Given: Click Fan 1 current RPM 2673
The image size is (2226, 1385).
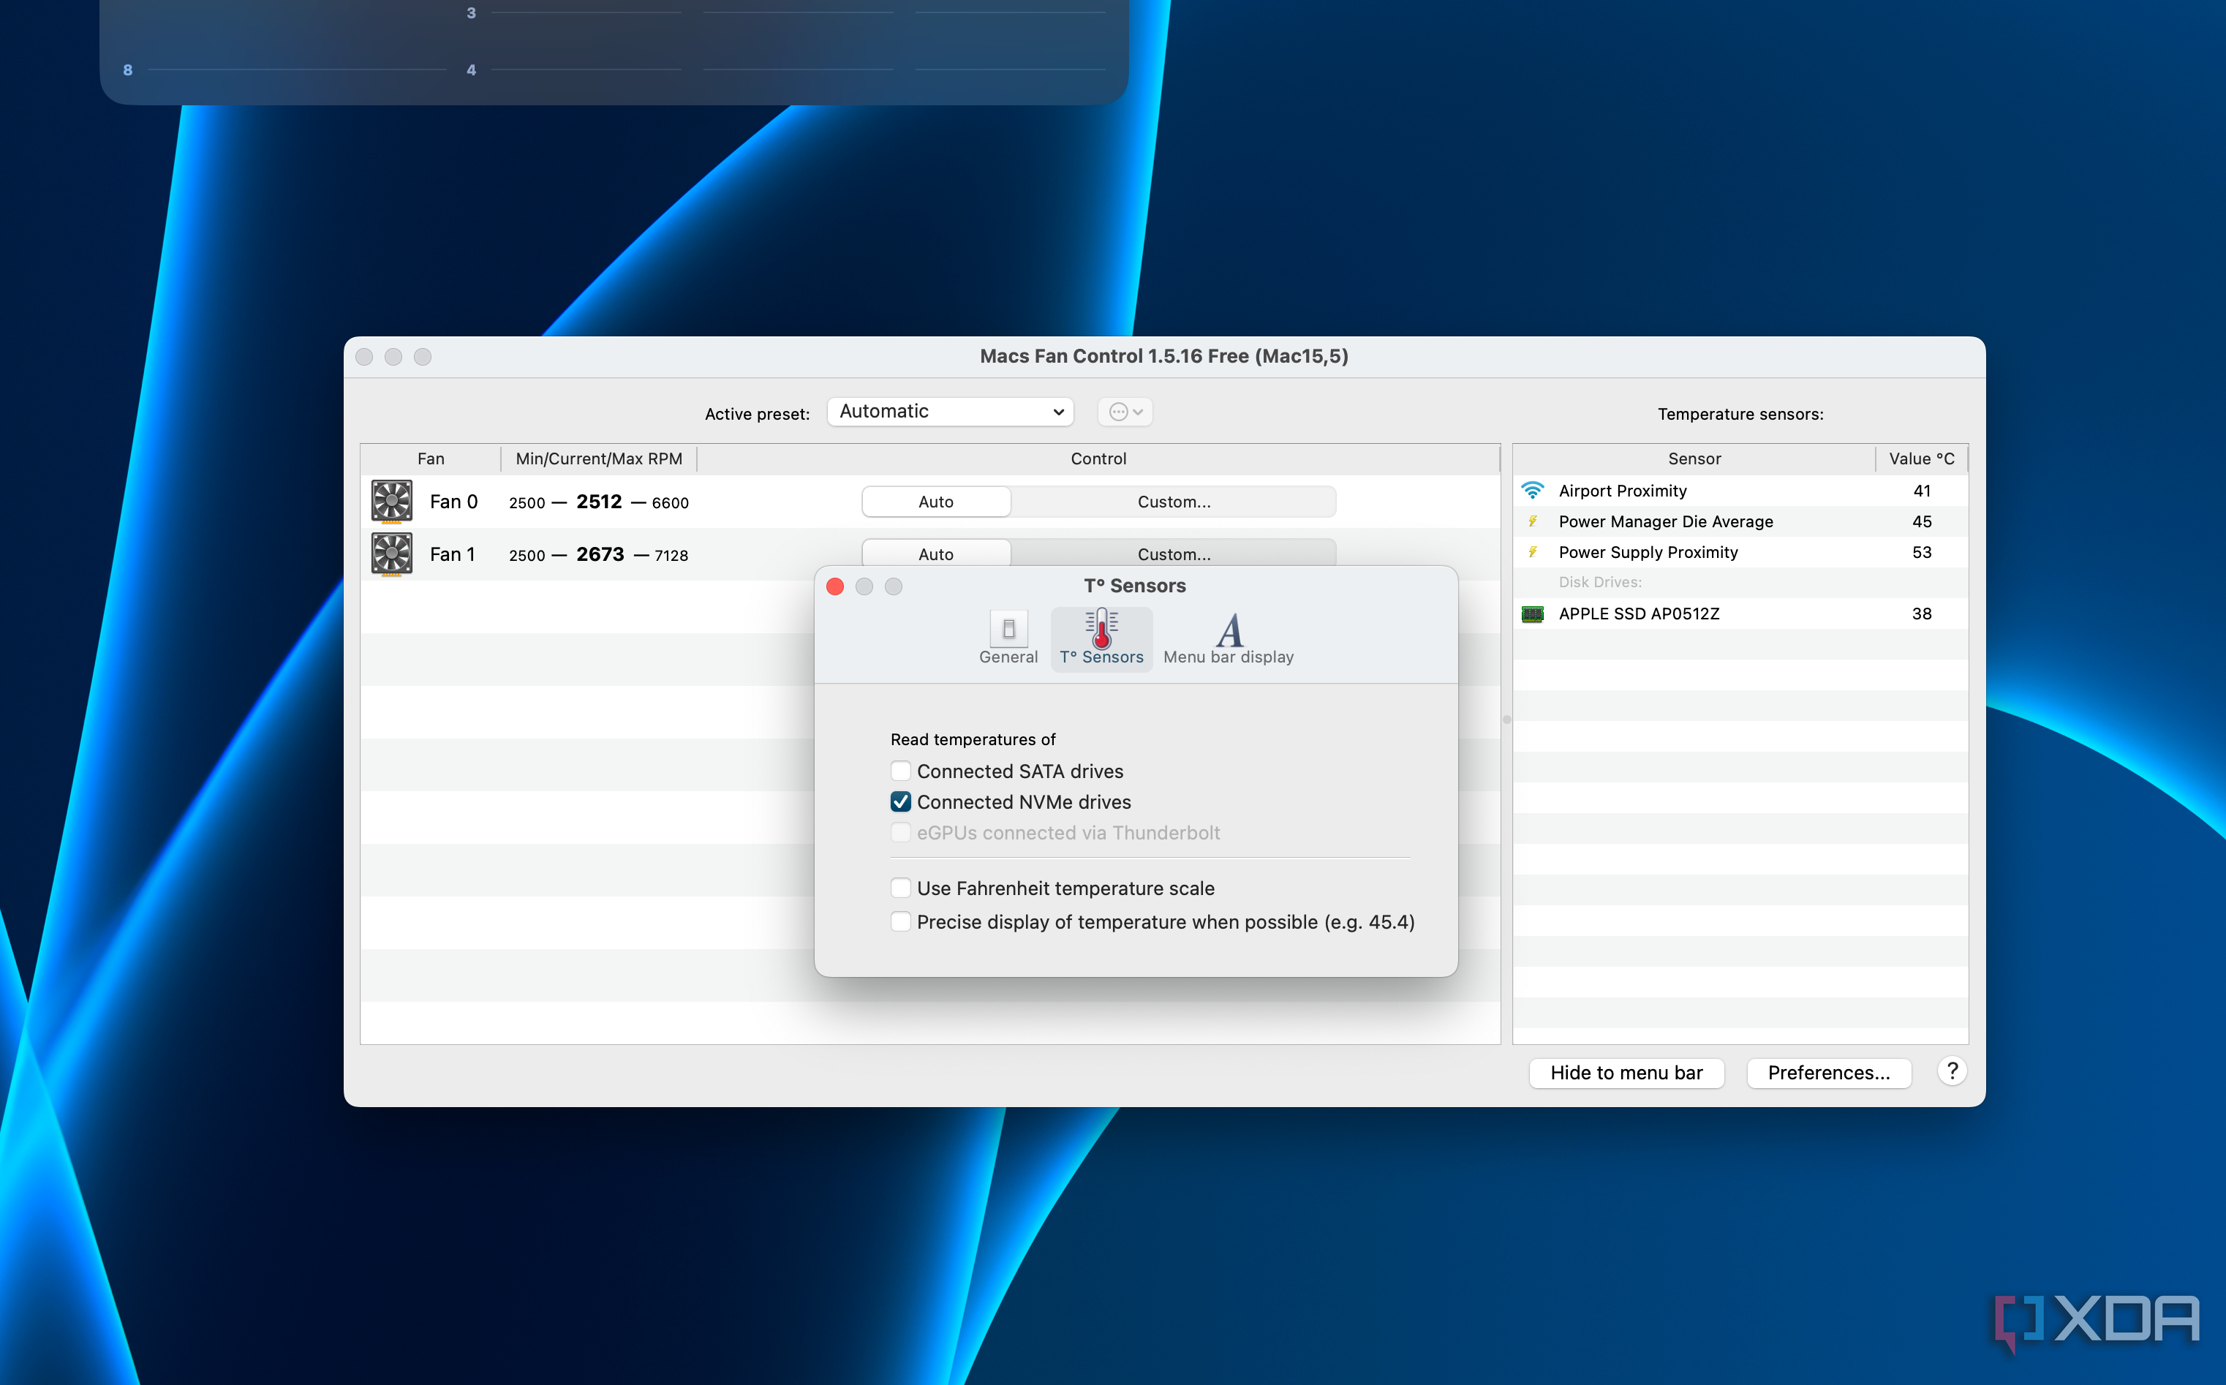Looking at the screenshot, I should coord(600,554).
